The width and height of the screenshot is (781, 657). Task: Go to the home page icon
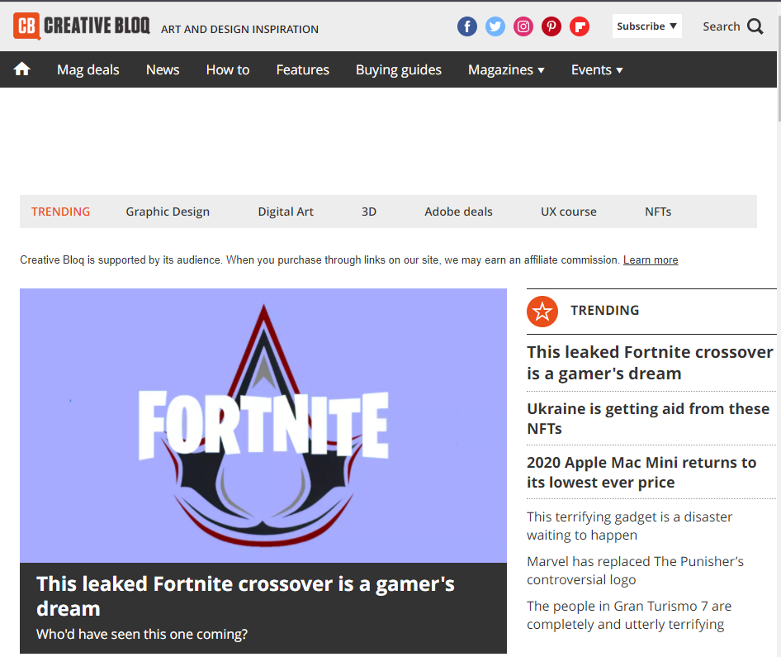tap(22, 69)
